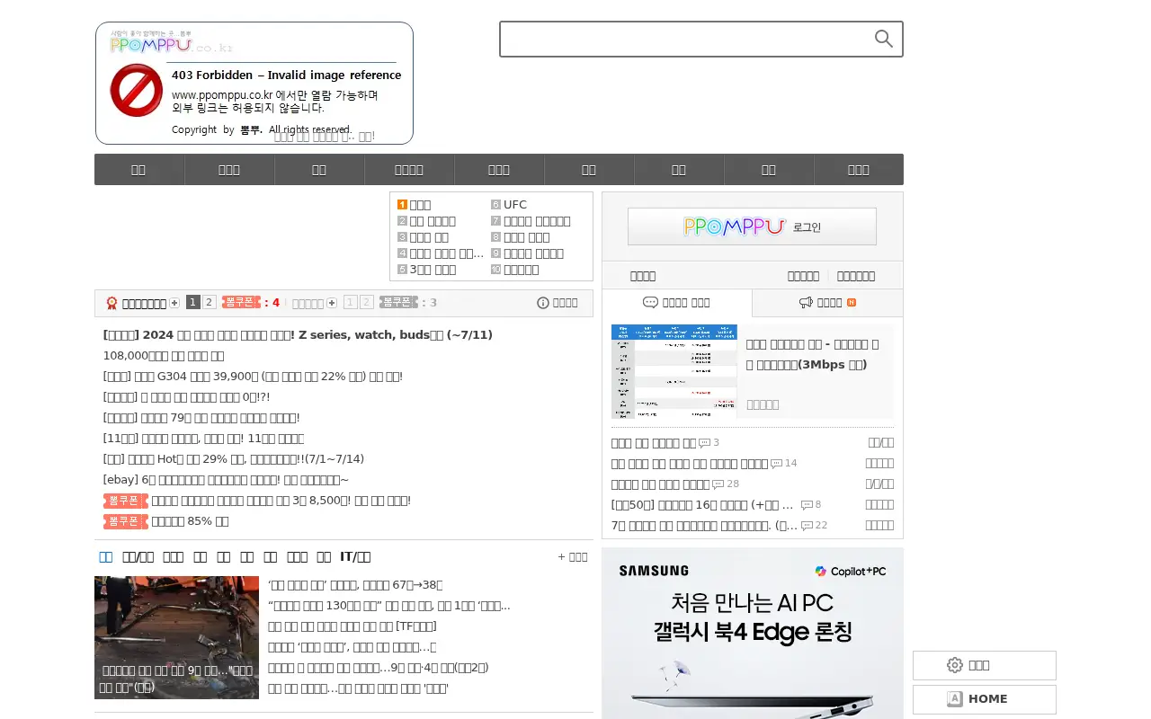Open the megaphone tab with N badge
This screenshot has width=1151, height=719.
(827, 303)
